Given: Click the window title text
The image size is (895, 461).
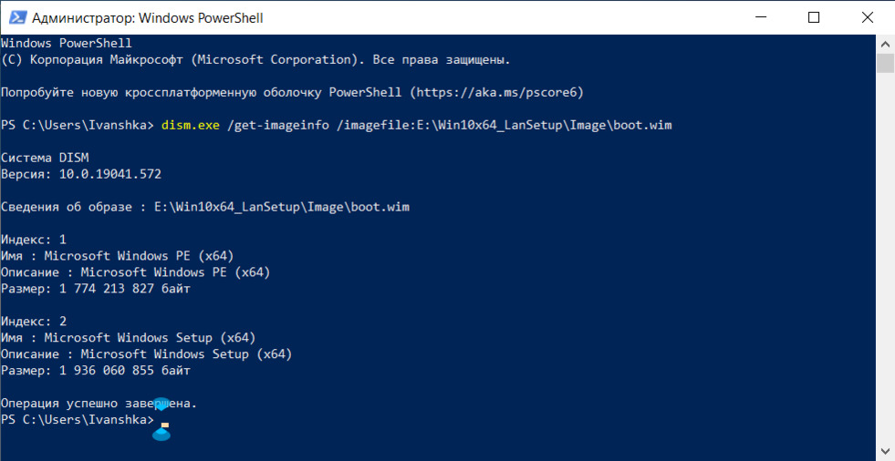Looking at the screenshot, I should 147,17.
